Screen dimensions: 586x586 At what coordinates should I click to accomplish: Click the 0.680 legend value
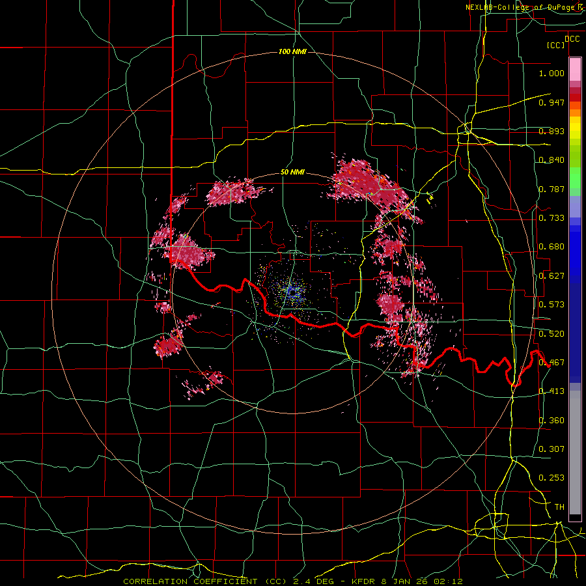pyautogui.click(x=551, y=247)
